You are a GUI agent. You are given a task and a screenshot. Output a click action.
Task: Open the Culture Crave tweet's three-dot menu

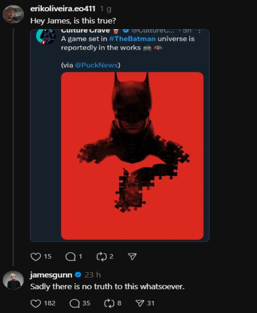click(x=200, y=32)
